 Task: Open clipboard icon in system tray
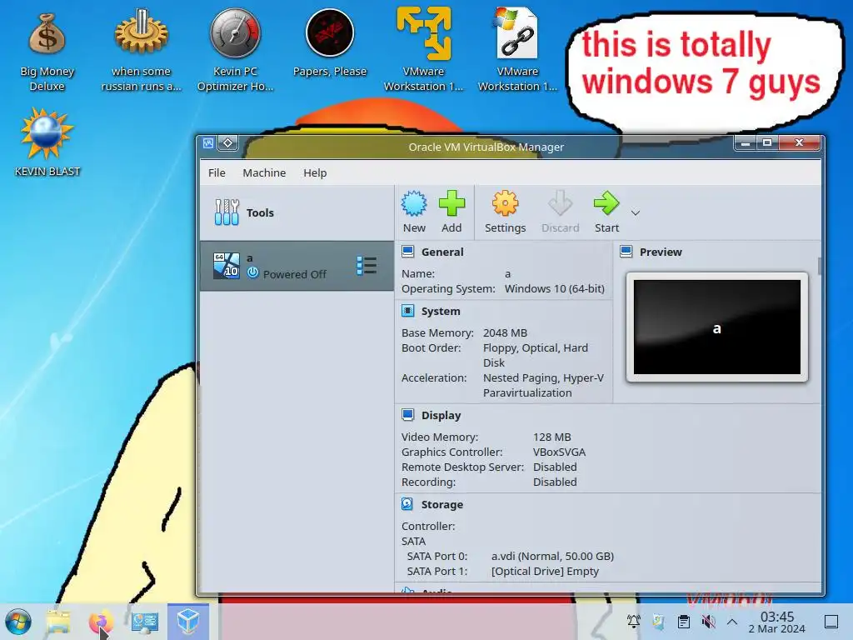(683, 621)
